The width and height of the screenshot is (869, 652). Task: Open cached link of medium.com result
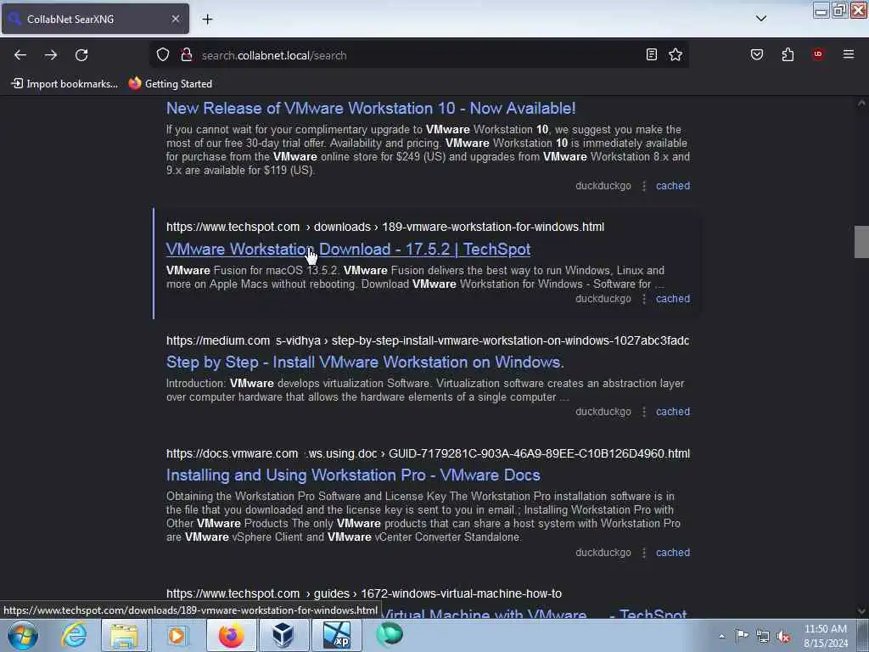tap(673, 412)
